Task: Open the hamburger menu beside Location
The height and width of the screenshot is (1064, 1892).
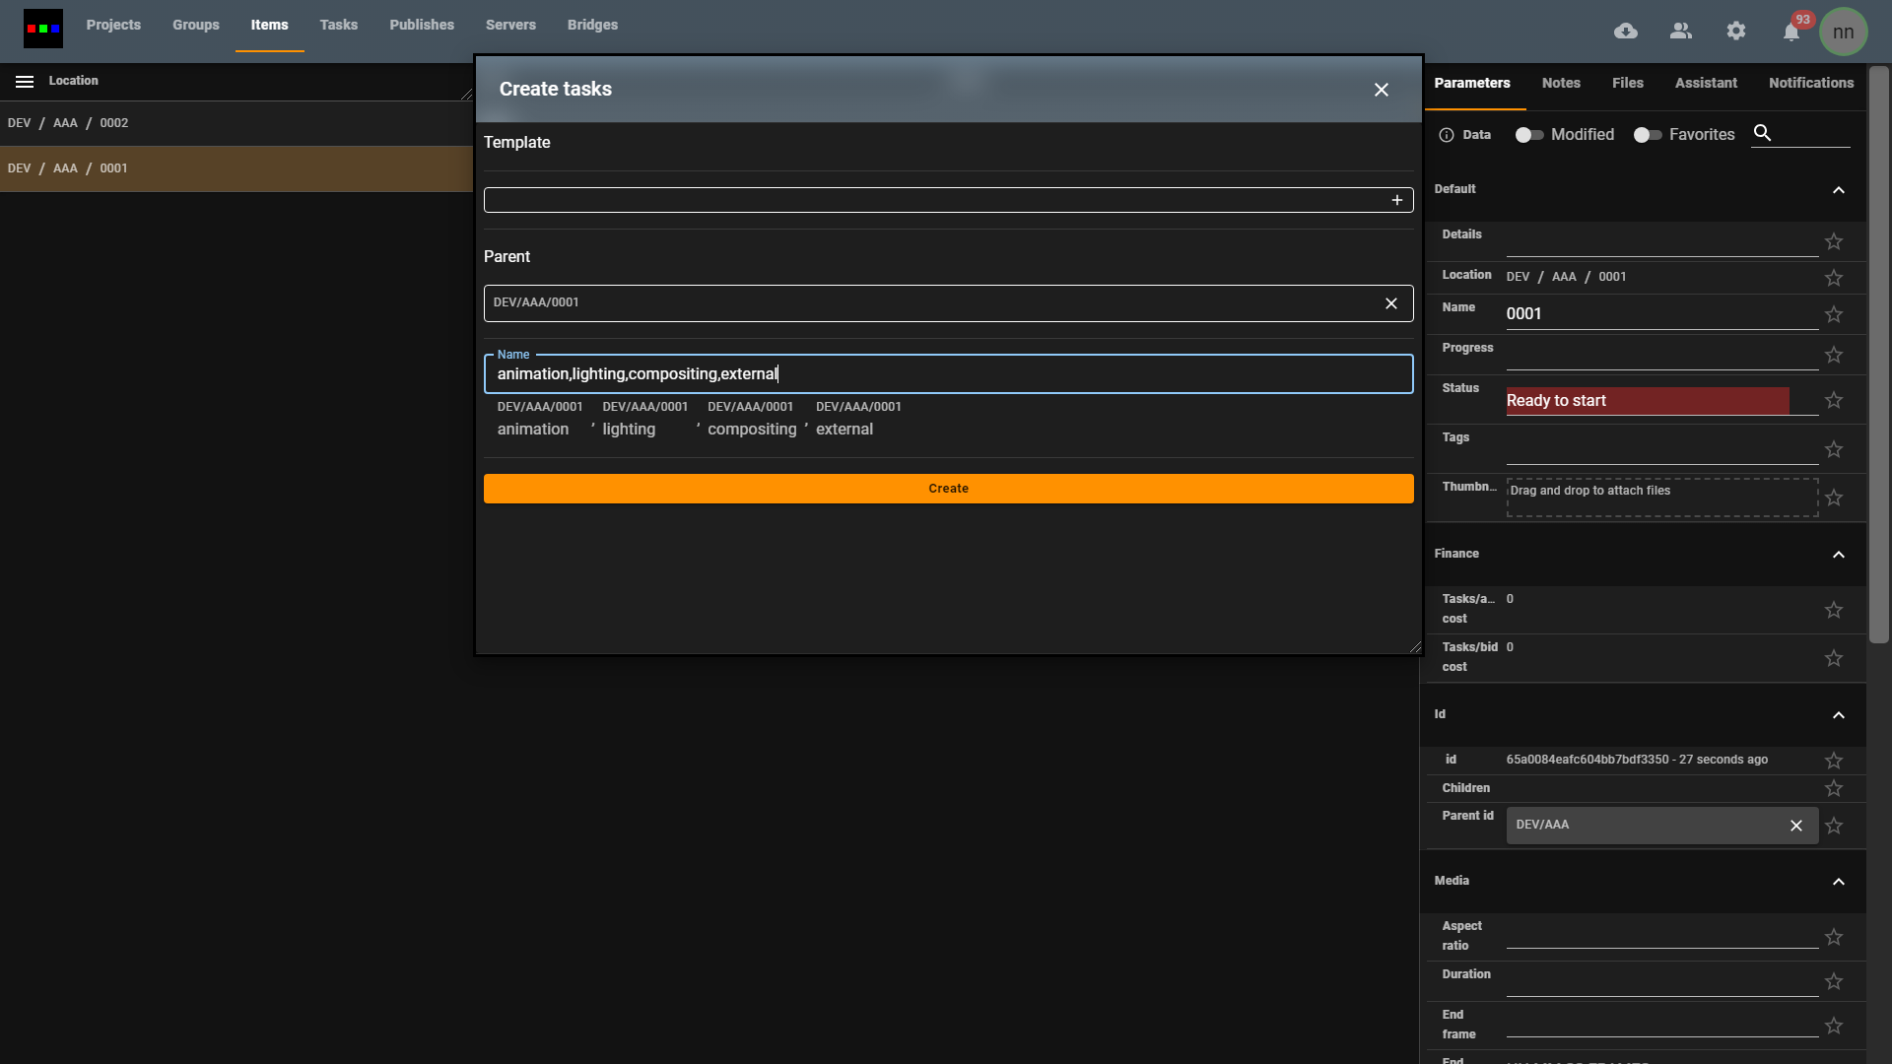Action: click(x=24, y=81)
